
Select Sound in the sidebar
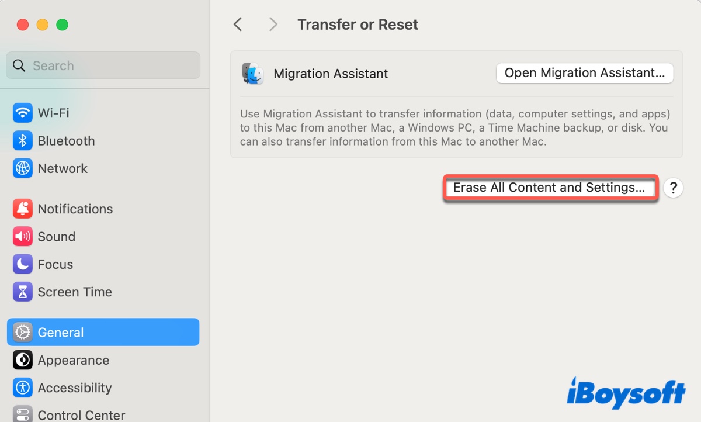tap(103, 237)
